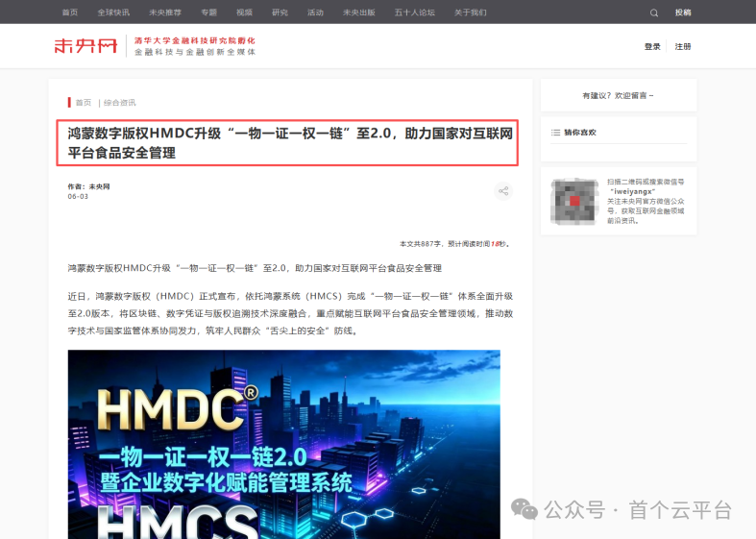756x539 pixels.
Task: Click the article share icon
Action: [x=503, y=191]
